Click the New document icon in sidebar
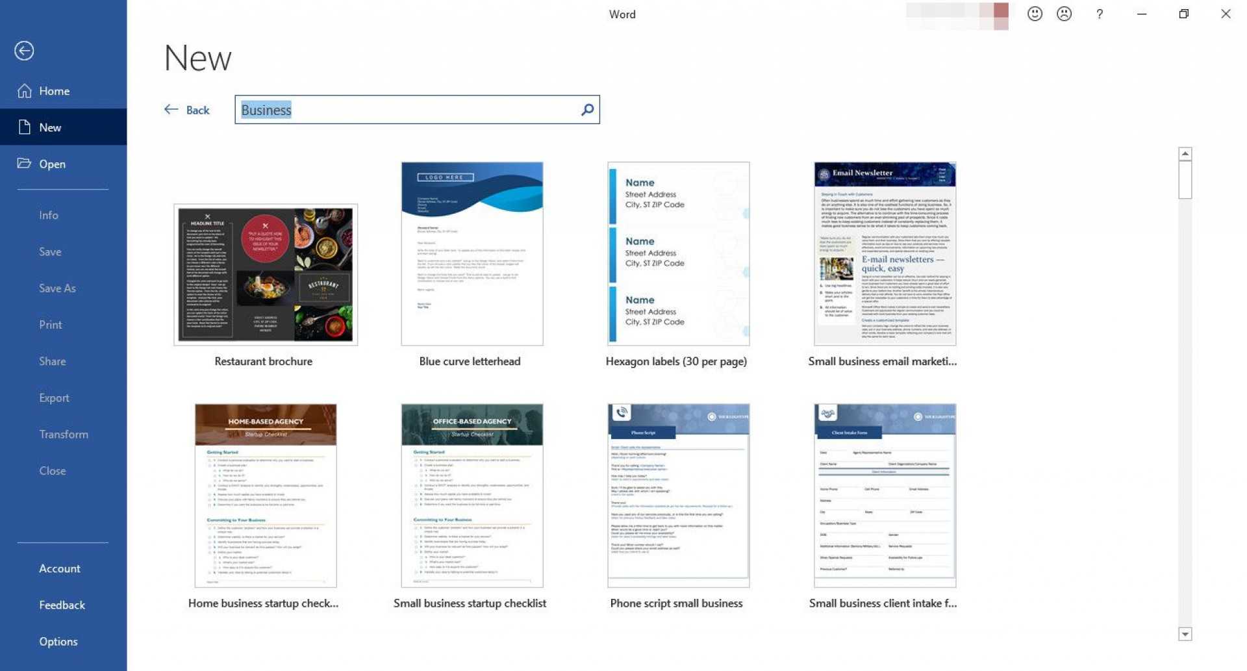Image resolution: width=1247 pixels, height=671 pixels. pyautogui.click(x=25, y=127)
